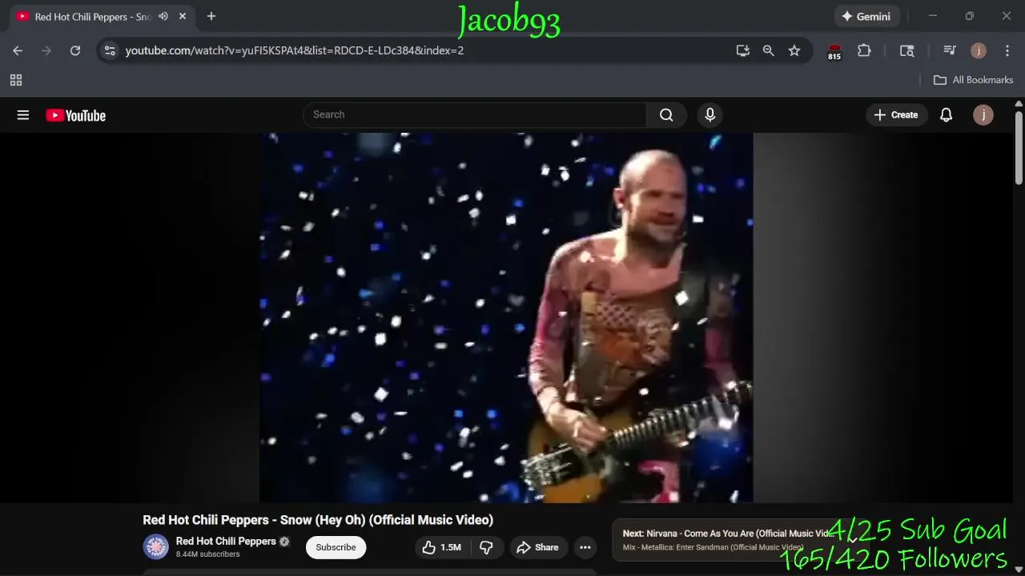The width and height of the screenshot is (1025, 576).
Task: Open more actions three-dot menu
Action: coord(585,547)
